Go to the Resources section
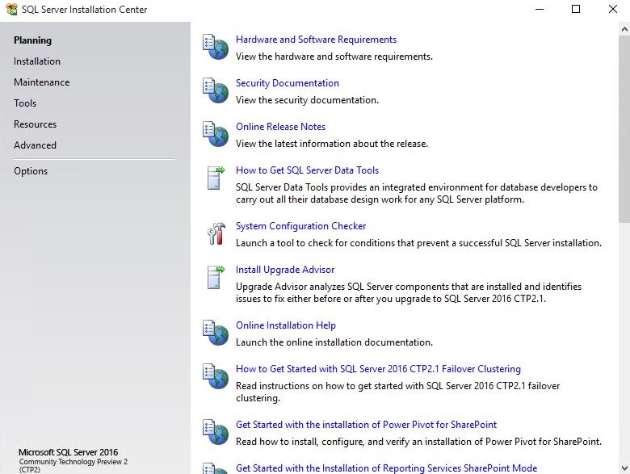 click(35, 124)
